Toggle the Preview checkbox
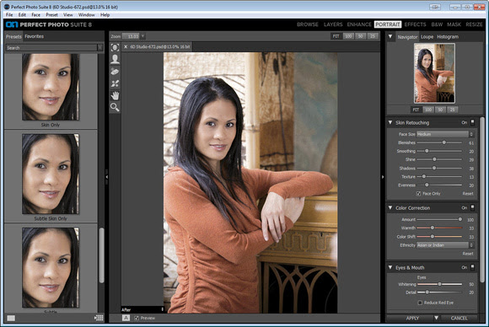The width and height of the screenshot is (489, 327). (137, 318)
